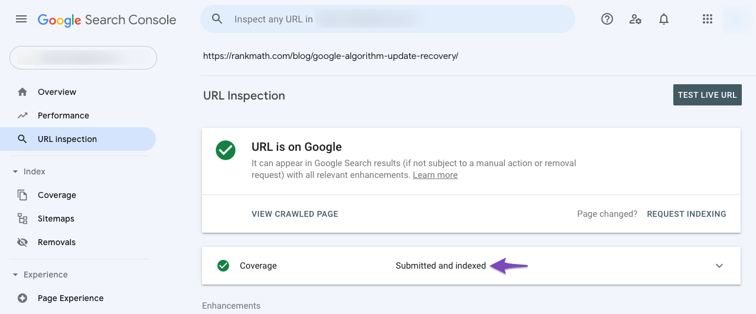Screen dimensions: 756x314
Task: Open the hamburger main menu icon
Action: coord(21,19)
